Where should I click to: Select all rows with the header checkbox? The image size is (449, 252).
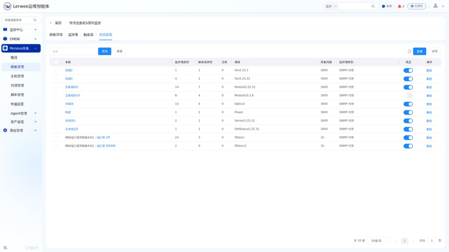[56, 62]
